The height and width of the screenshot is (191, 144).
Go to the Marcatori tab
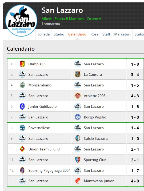point(122,34)
